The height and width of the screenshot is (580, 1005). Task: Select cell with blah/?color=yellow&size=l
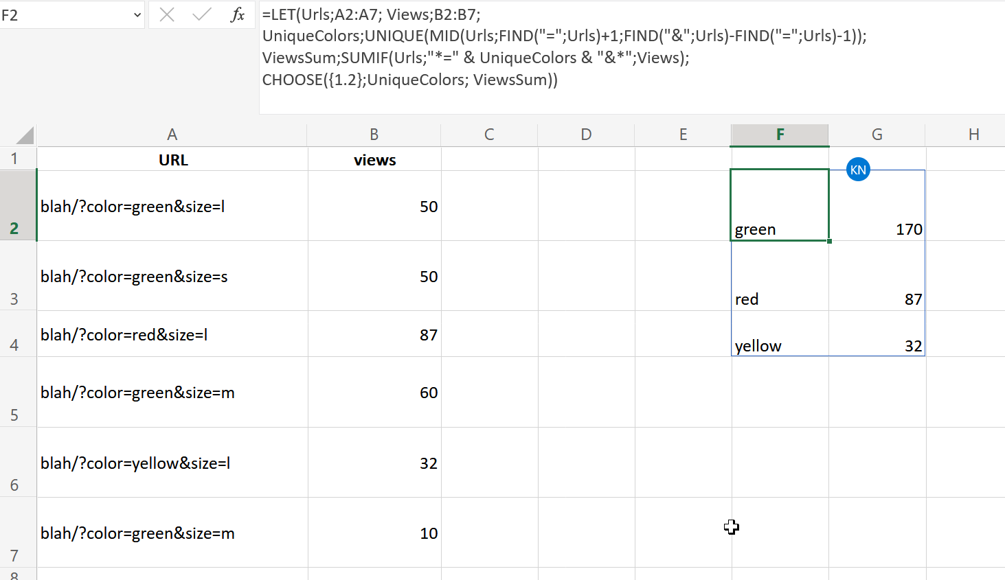(x=172, y=463)
